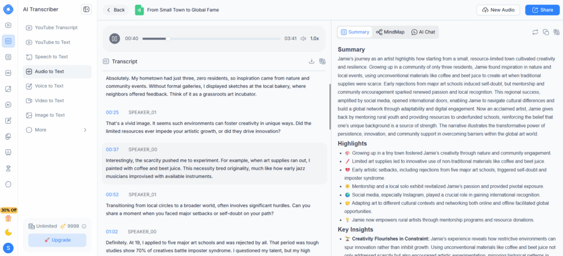Viewport: 563px width, 256px height.
Task: Switch to the MindMap tab
Action: point(390,32)
